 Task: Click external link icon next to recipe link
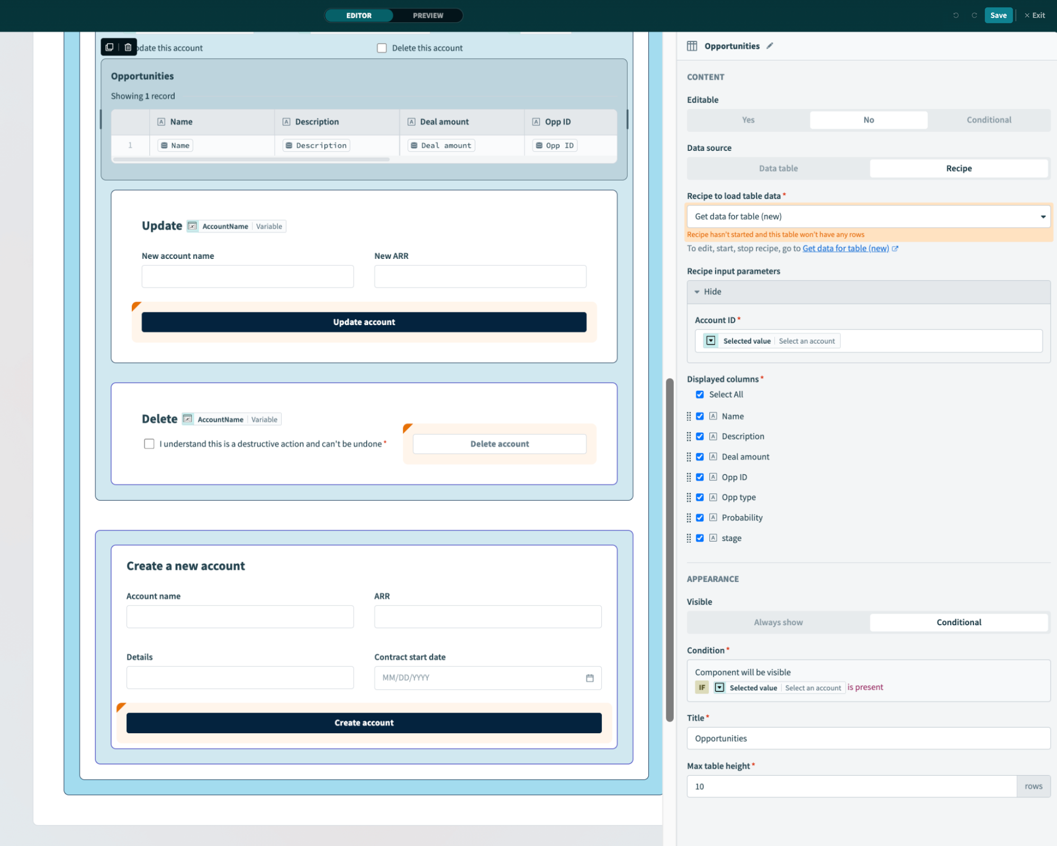[895, 248]
